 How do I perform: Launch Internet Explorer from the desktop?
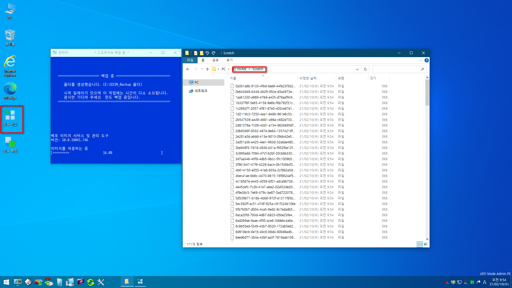[x=10, y=66]
